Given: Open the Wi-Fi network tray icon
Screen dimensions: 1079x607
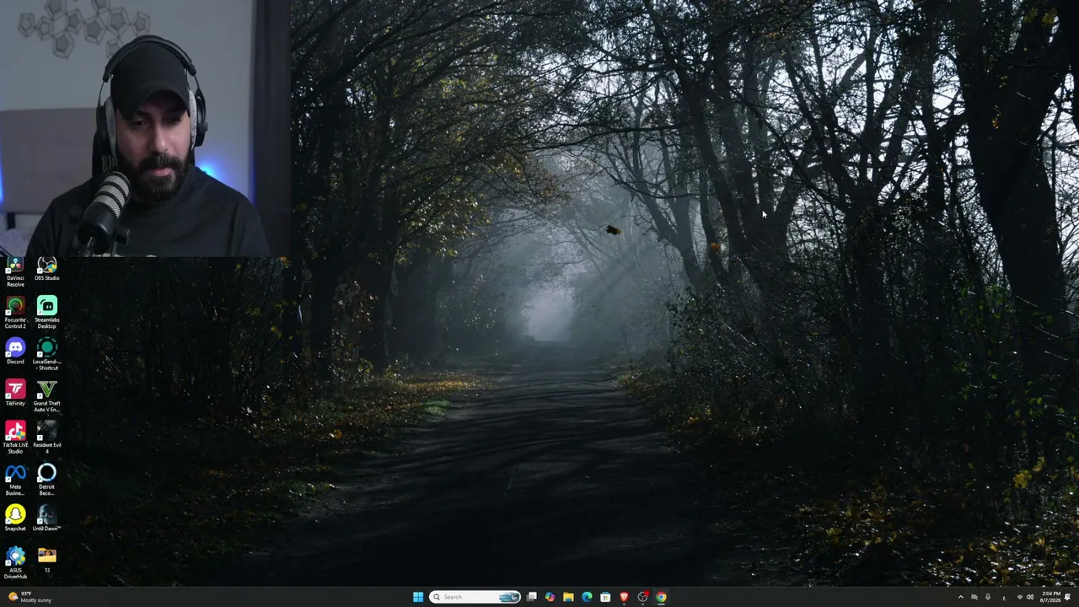Looking at the screenshot, I should pyautogui.click(x=1020, y=597).
